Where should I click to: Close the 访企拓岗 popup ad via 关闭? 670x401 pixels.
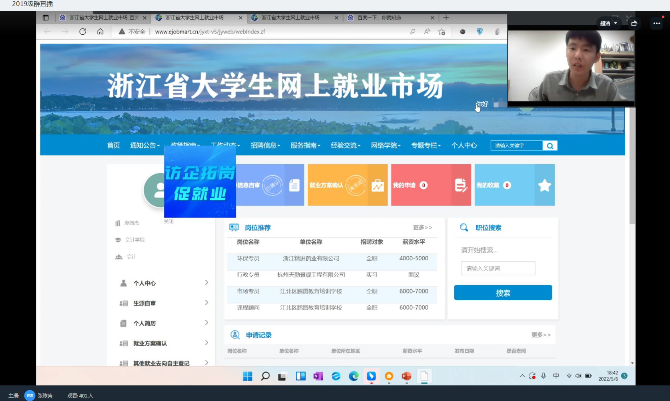click(x=169, y=221)
